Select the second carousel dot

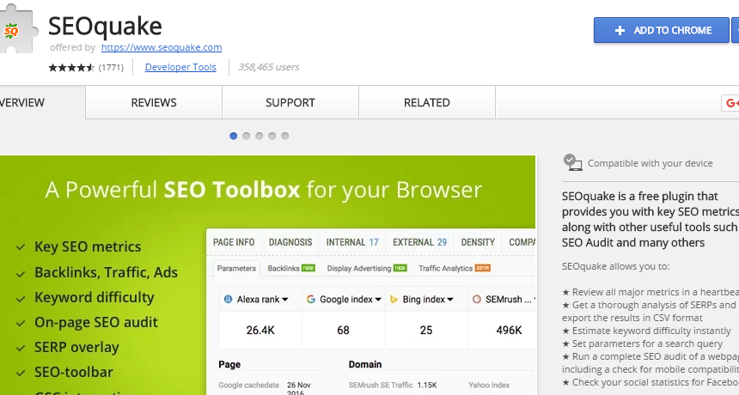tap(246, 136)
